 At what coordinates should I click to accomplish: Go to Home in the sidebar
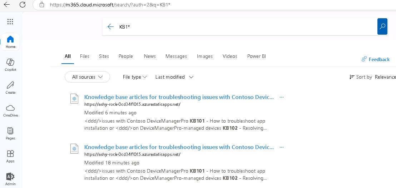click(10, 42)
